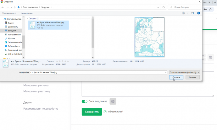Screen dimensions: 217x130
Task: Collapse the Сегодня file group
Action: pyautogui.click(x=27, y=18)
